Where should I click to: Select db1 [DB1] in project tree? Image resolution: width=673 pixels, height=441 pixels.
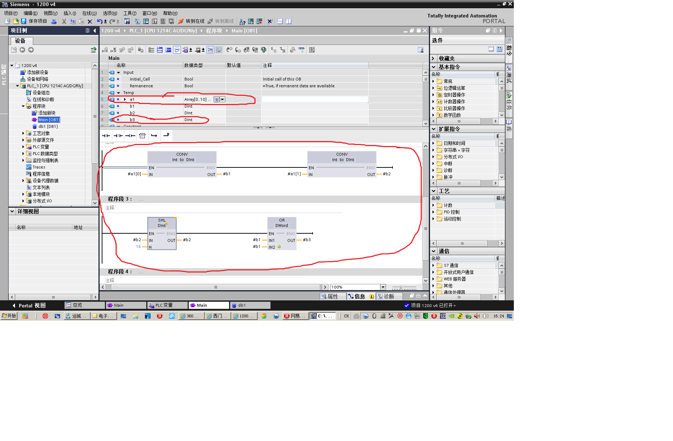[48, 126]
